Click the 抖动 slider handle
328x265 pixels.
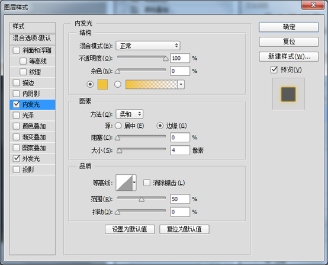tap(118, 212)
